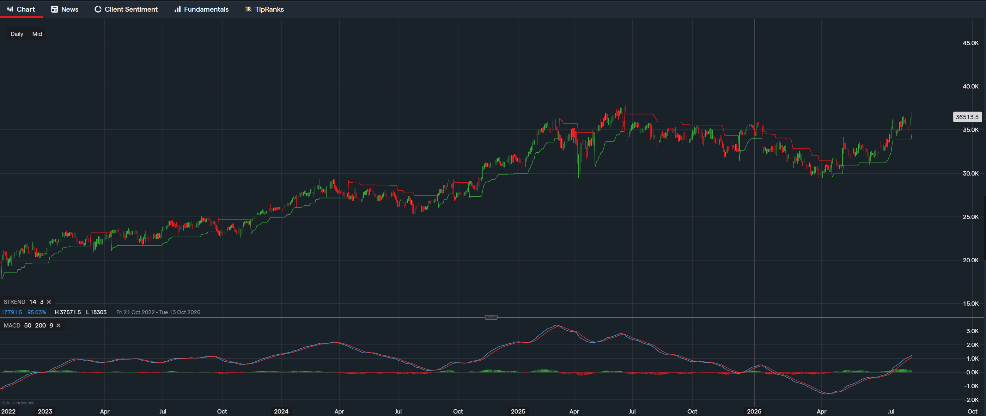Switch to the News tab
The width and height of the screenshot is (986, 416).
(x=65, y=9)
